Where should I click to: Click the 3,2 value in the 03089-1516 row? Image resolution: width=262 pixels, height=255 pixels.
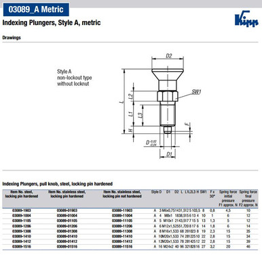tap(212, 247)
